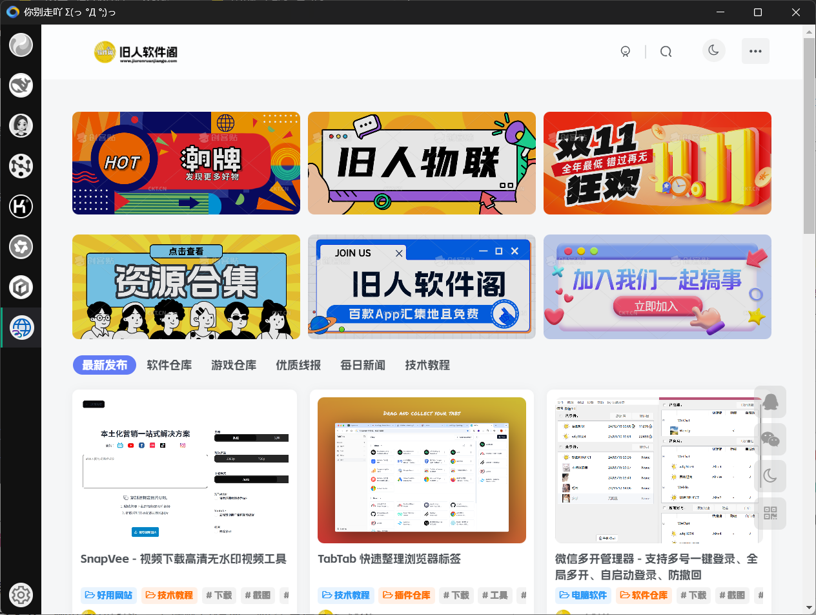Show the QR code panel via right-edge icon
This screenshot has width=816, height=615.
(770, 513)
